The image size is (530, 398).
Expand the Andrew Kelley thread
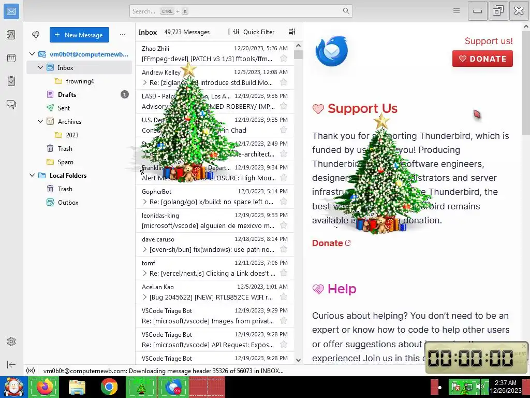pyautogui.click(x=145, y=82)
